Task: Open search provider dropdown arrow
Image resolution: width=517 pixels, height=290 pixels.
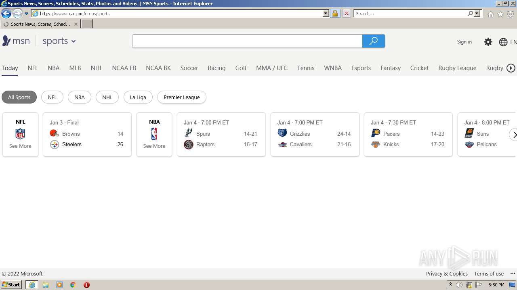Action: [x=477, y=13]
